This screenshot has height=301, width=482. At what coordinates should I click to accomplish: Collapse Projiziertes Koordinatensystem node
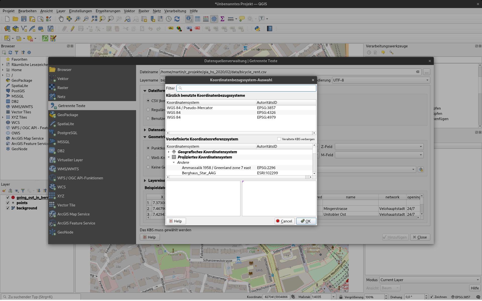pos(169,157)
